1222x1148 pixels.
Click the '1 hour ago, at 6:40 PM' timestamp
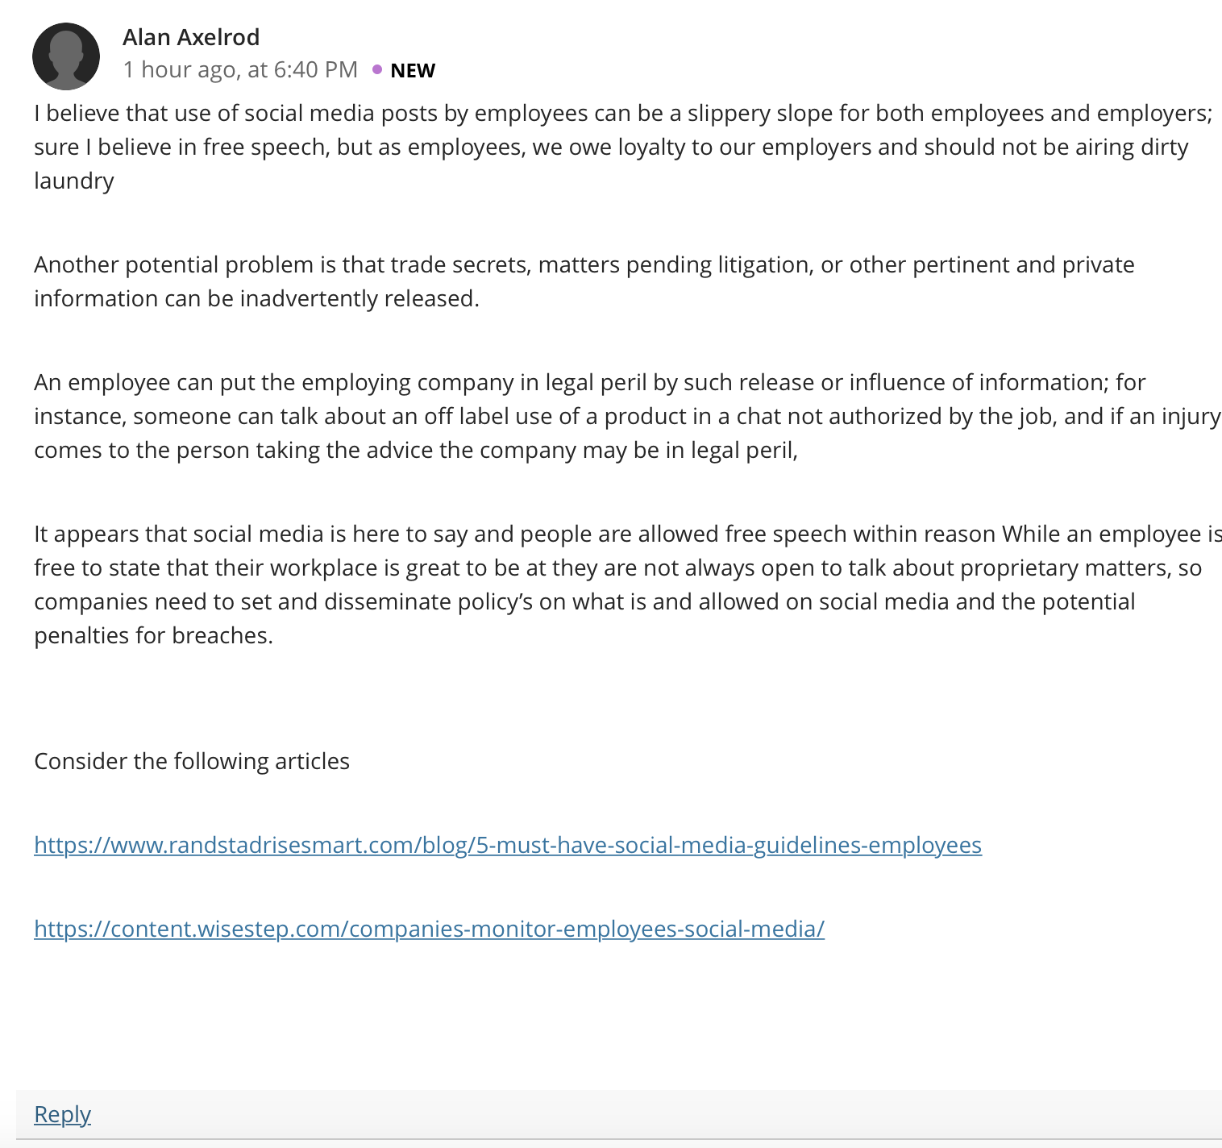[240, 69]
